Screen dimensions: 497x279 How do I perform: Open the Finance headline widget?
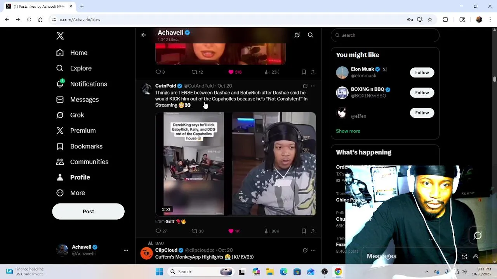click(x=26, y=272)
